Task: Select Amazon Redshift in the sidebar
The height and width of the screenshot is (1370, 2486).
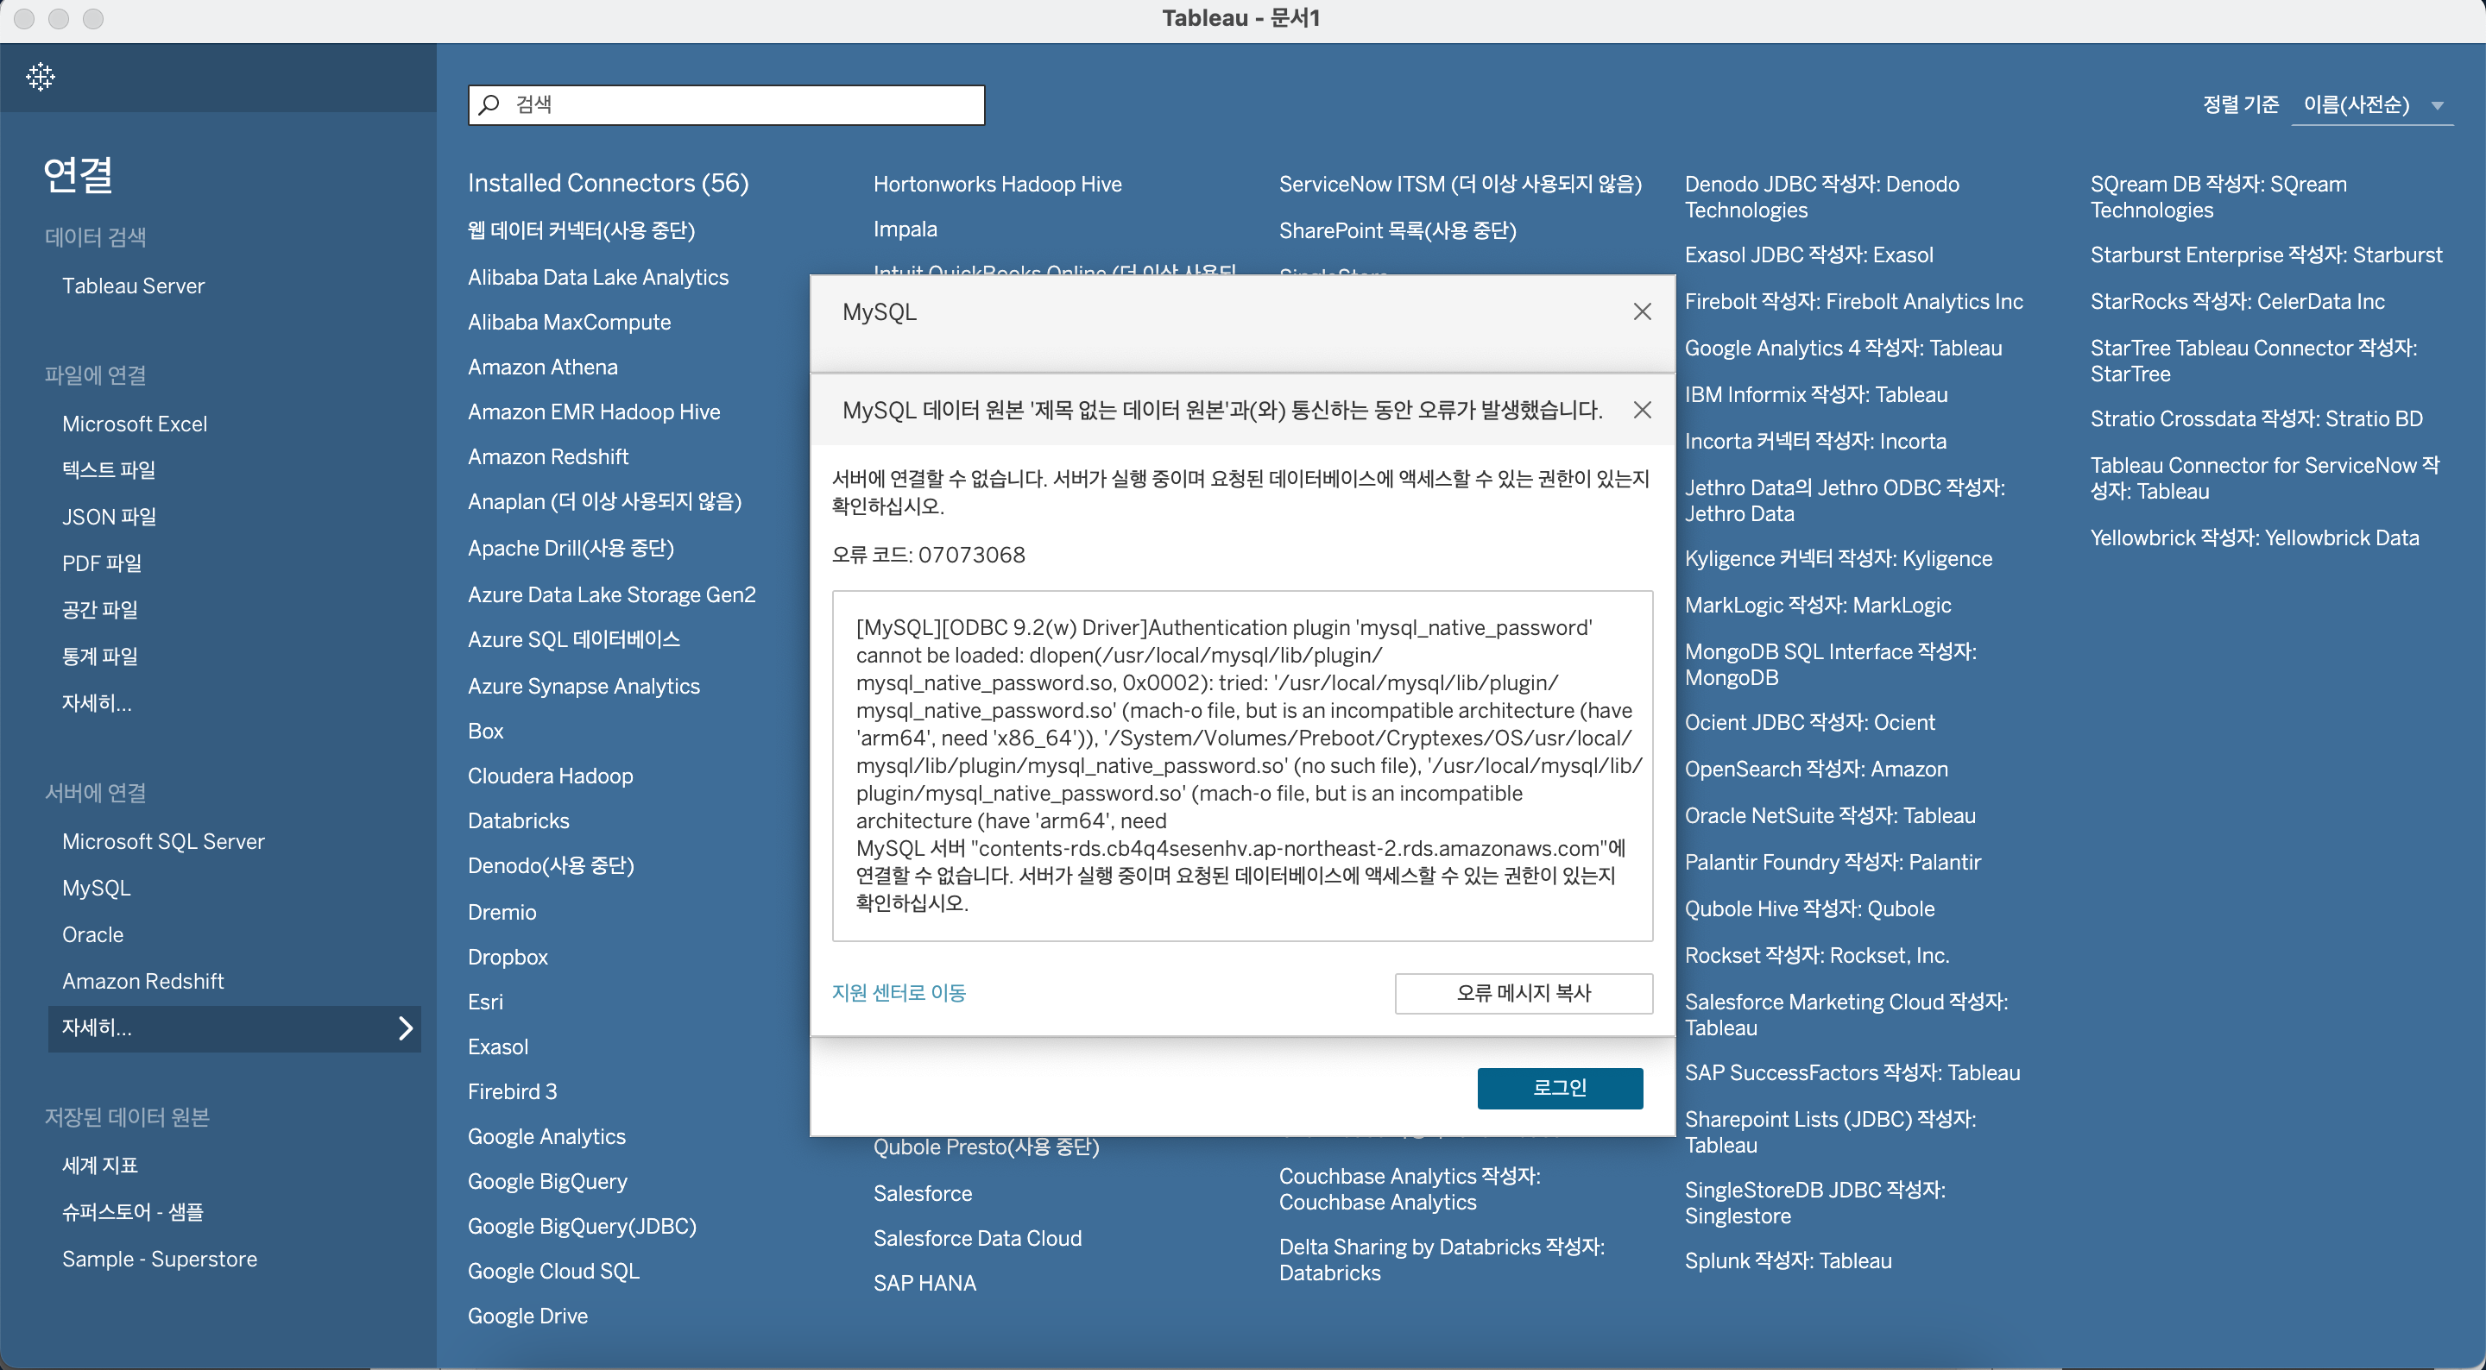Action: [x=142, y=981]
